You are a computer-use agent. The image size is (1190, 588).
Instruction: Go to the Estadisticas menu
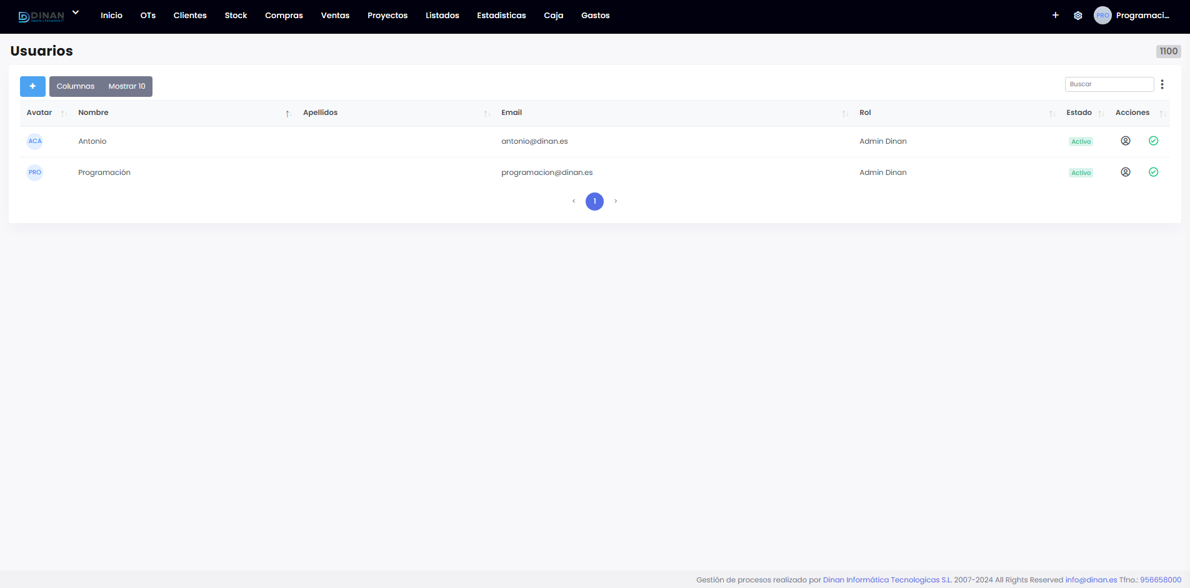501,16
